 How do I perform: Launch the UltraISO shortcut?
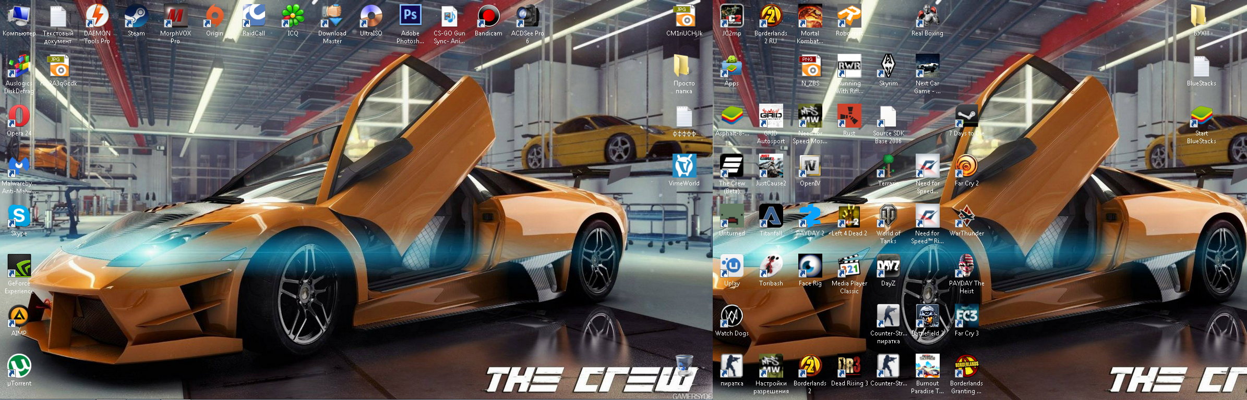(371, 17)
